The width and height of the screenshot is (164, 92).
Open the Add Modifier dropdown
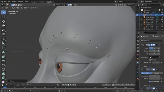(152, 41)
